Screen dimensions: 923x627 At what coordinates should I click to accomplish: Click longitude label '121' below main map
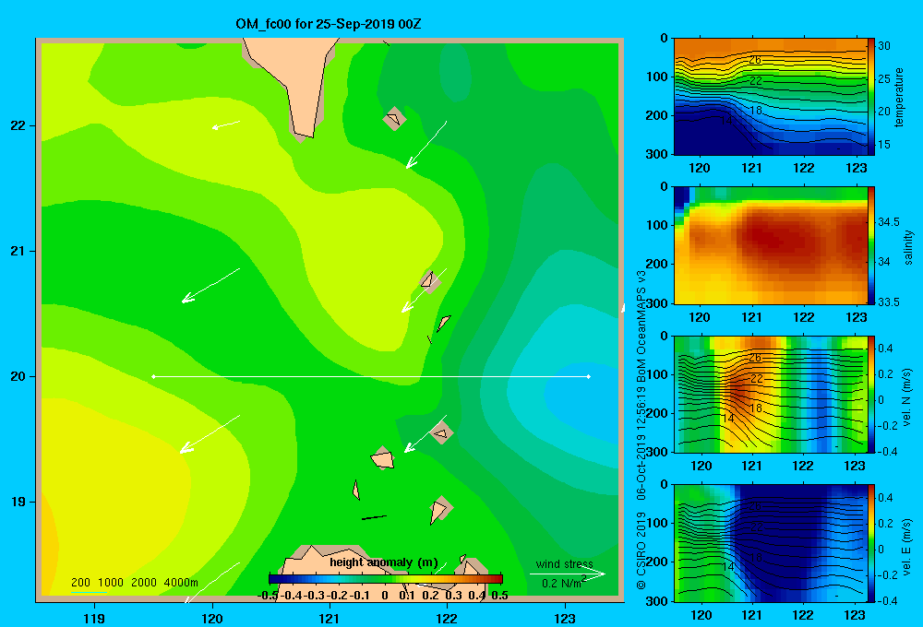pos(330,618)
